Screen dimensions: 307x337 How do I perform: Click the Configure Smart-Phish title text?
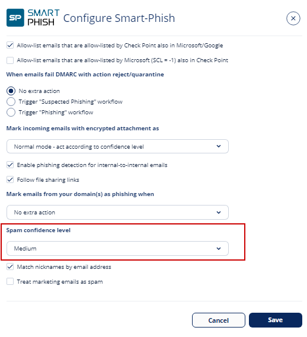tap(119, 18)
